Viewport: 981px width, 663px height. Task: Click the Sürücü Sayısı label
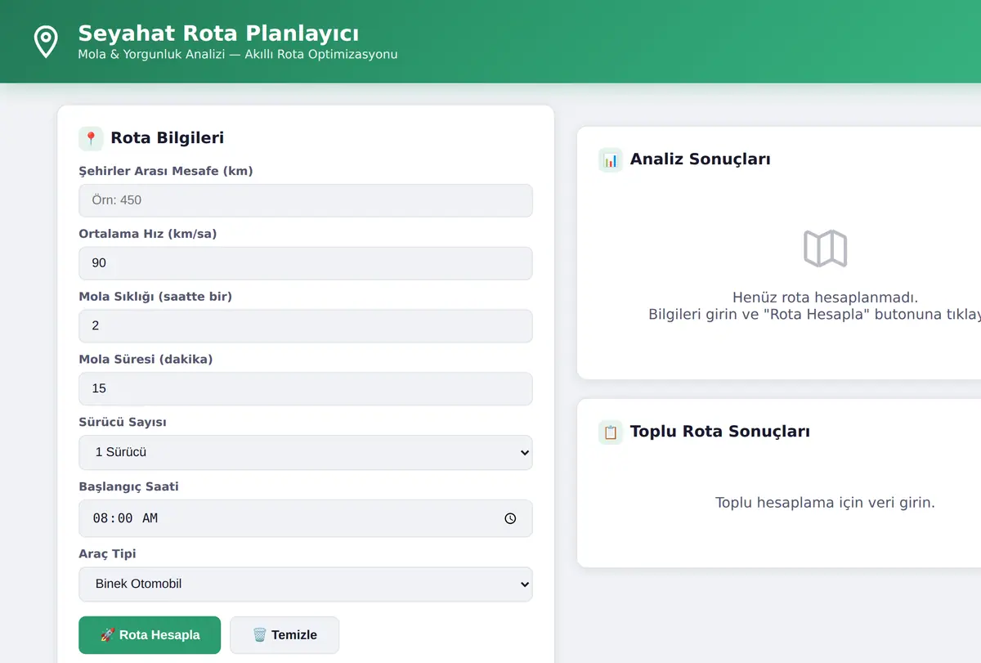(123, 423)
